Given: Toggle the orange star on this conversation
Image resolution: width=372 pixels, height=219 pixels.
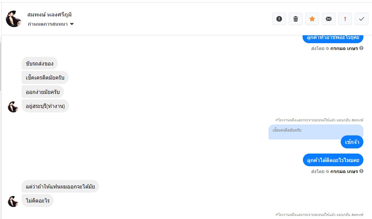Looking at the screenshot, I should pos(312,19).
